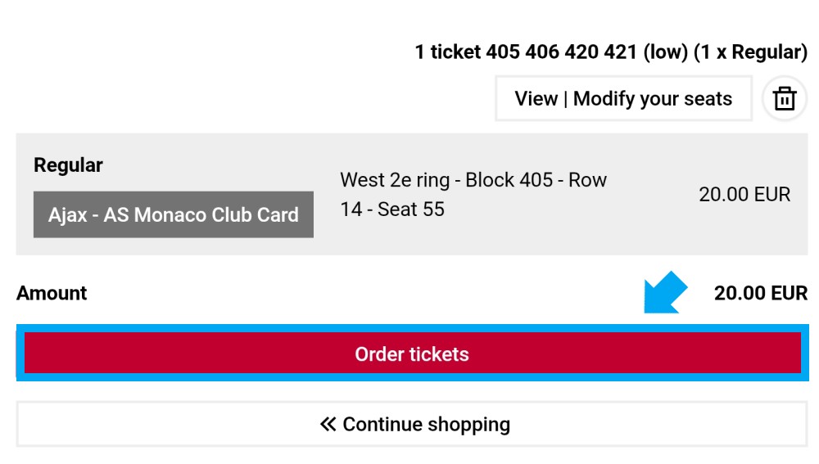Viewport: 819px width, 464px height.
Task: Click the Amount label
Action: 52,293
